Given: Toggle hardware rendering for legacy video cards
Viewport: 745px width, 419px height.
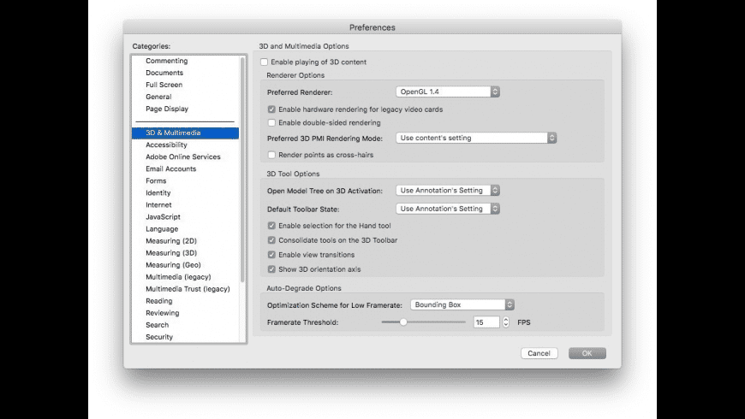Looking at the screenshot, I should point(271,109).
